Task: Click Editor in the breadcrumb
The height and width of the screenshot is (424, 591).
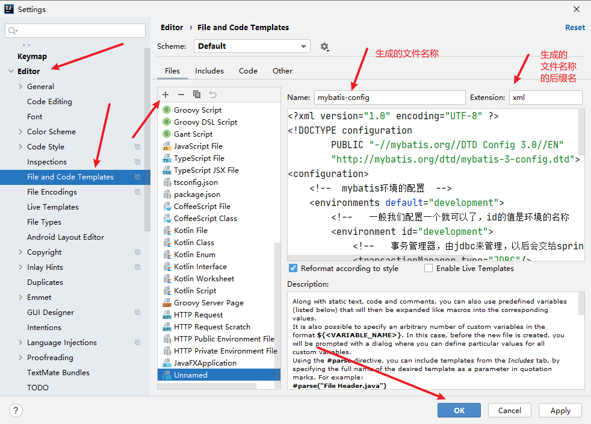Action: (172, 28)
